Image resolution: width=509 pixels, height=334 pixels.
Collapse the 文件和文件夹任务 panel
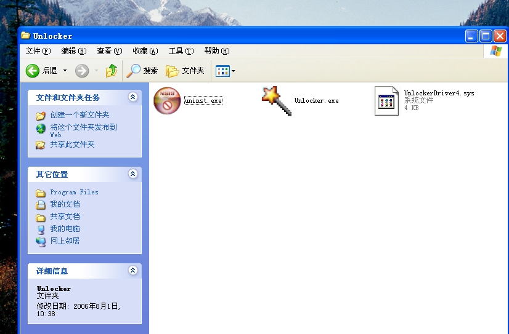click(x=132, y=97)
